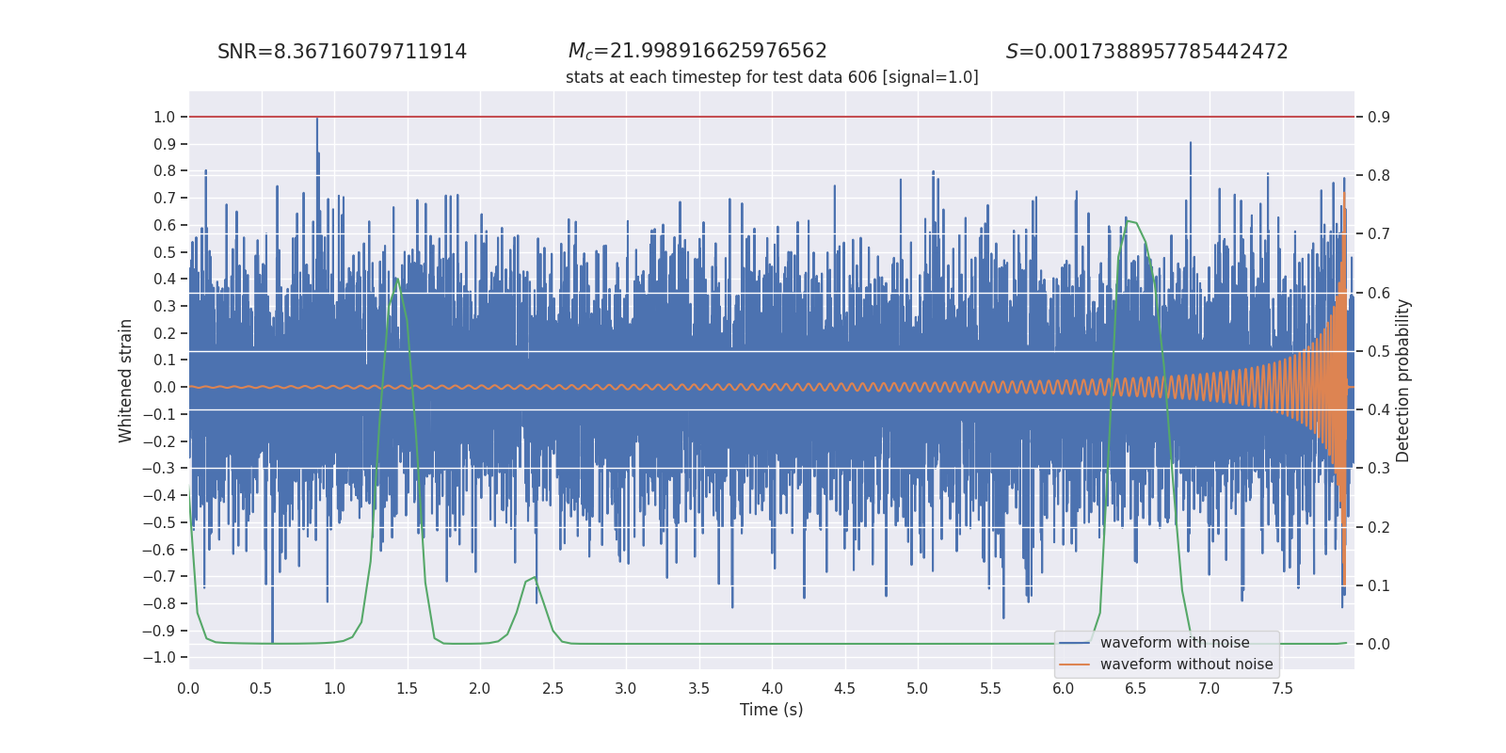Select Whitened strain tick label −0.6
This screenshot has height=753, width=1506.
pos(159,550)
